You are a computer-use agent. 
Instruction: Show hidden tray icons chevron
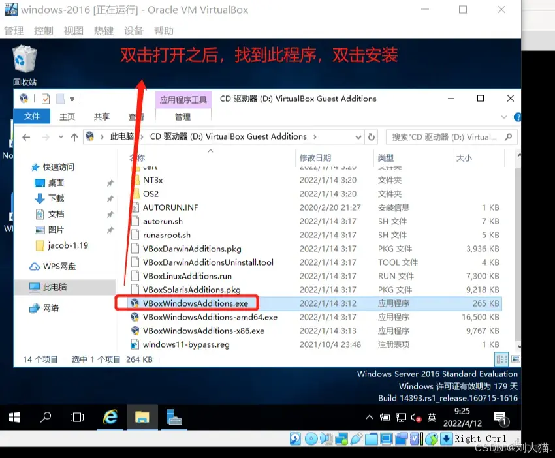point(369,418)
